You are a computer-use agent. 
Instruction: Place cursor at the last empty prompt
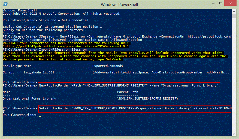tap(40, 115)
